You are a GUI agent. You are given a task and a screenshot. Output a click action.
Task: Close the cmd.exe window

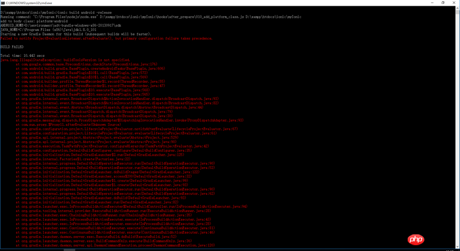point(454,2)
